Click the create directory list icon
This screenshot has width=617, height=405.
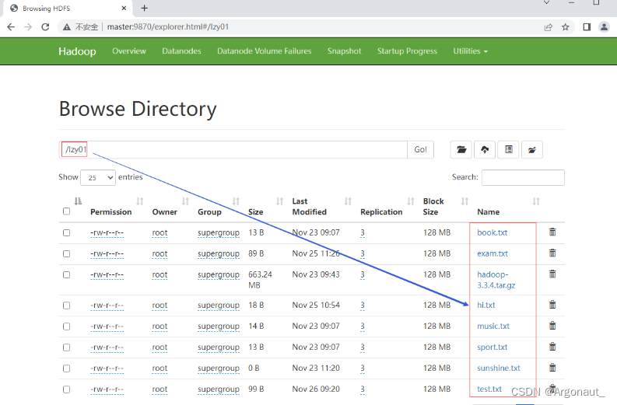509,150
